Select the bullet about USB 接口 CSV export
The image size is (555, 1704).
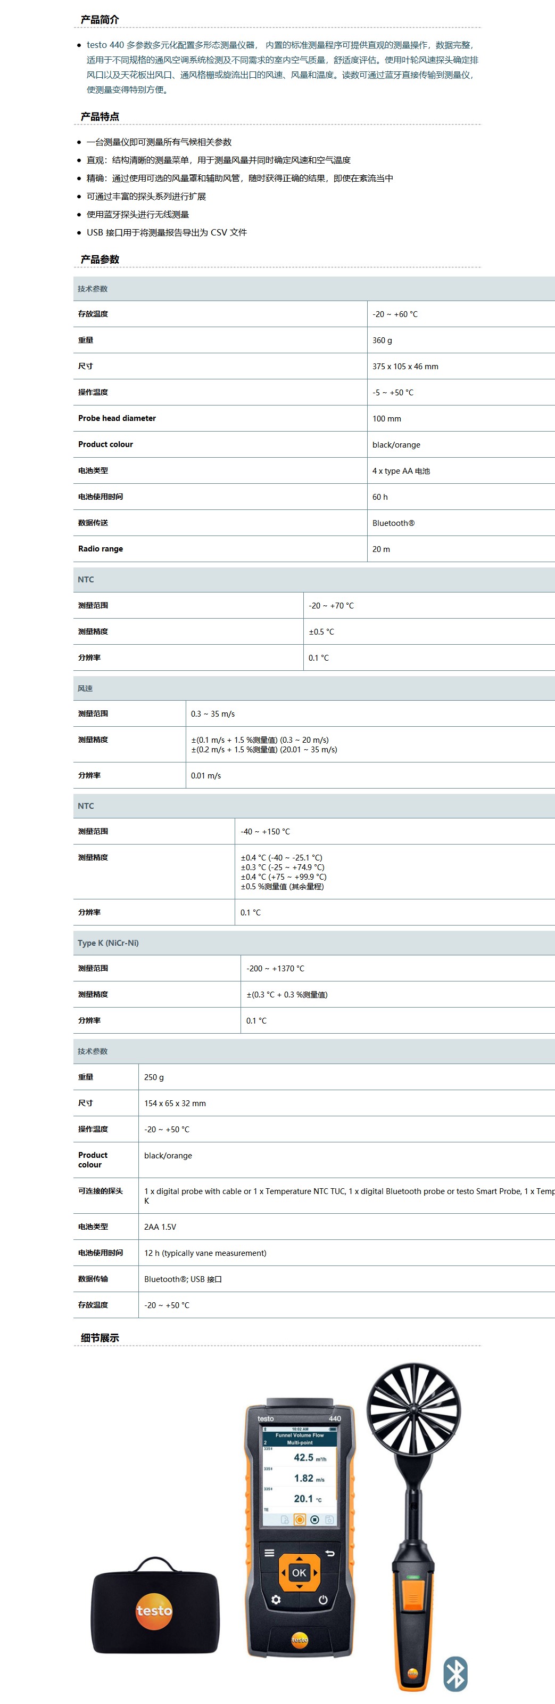pos(167,232)
